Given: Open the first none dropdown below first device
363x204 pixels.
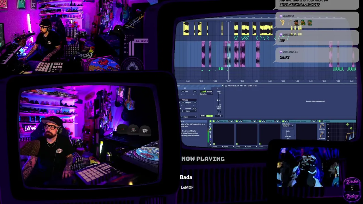Looking at the screenshot, I should pyautogui.click(x=218, y=147).
